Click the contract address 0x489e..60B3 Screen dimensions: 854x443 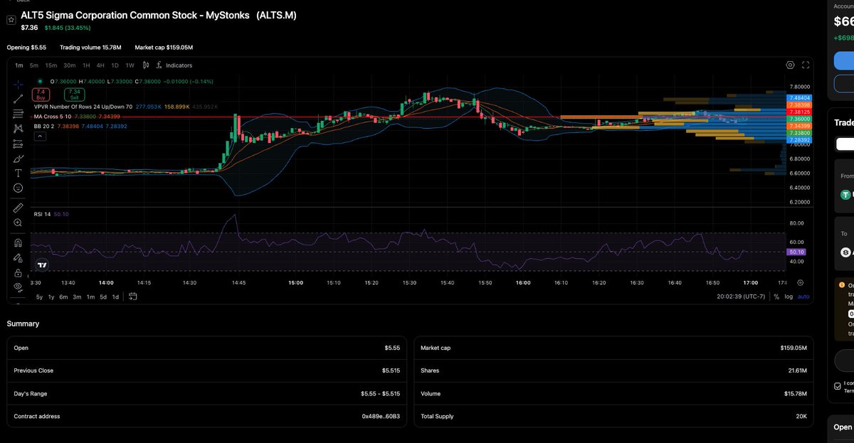381,416
